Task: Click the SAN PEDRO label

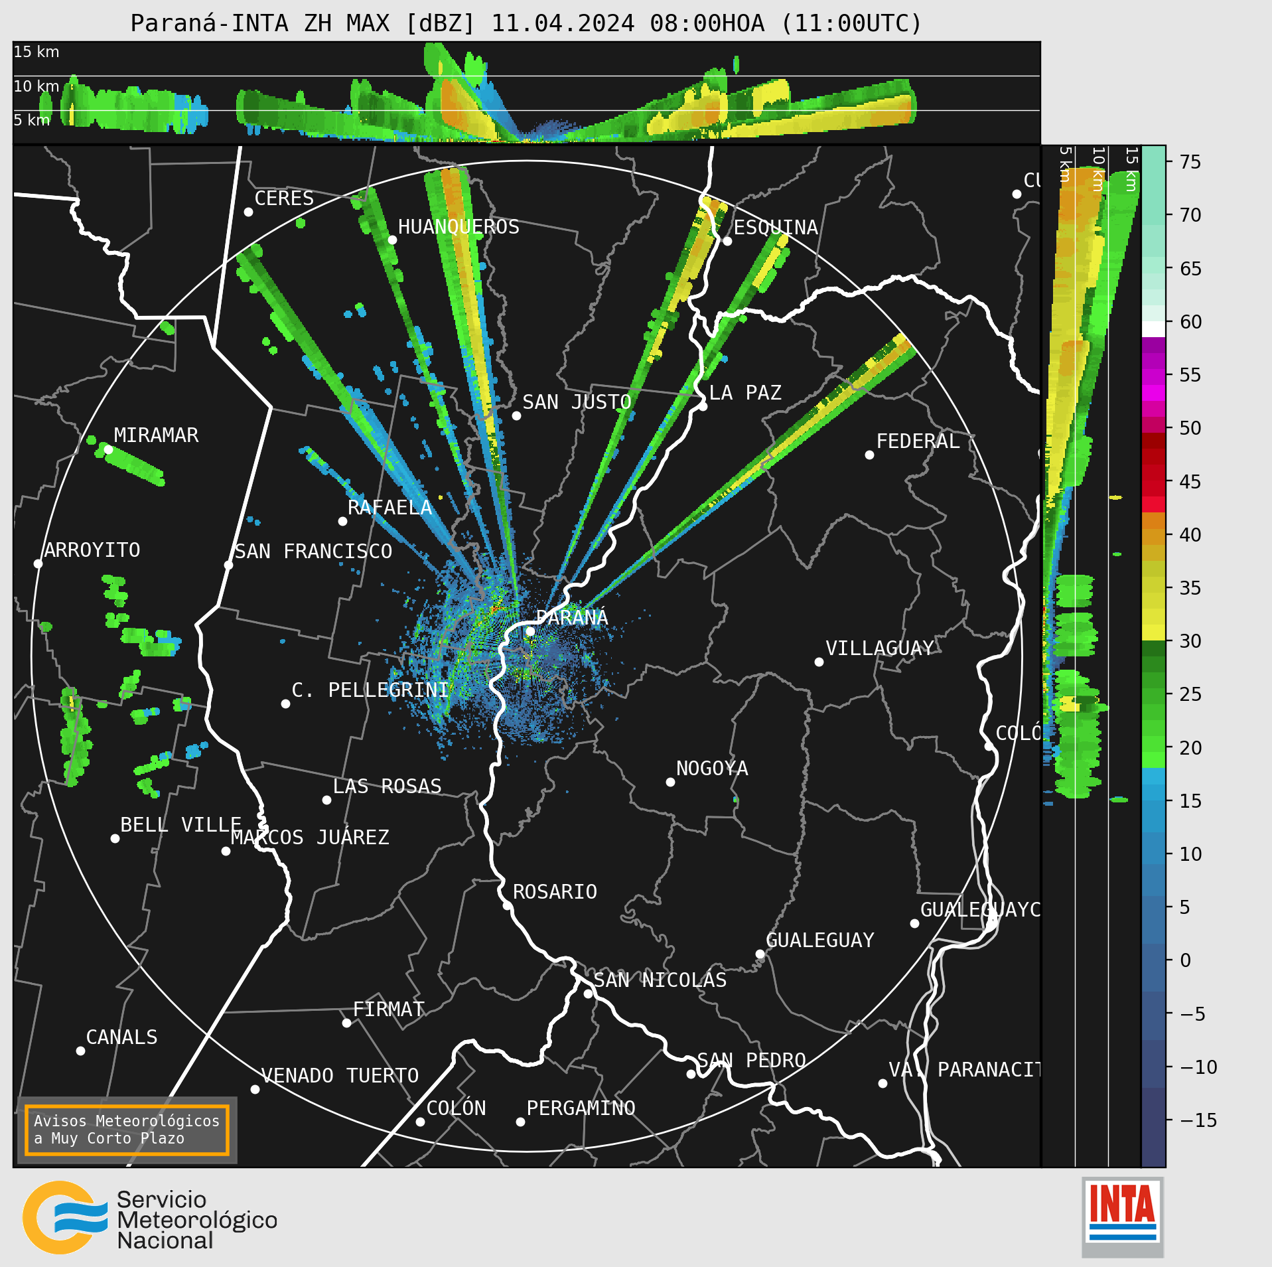Action: click(751, 1061)
